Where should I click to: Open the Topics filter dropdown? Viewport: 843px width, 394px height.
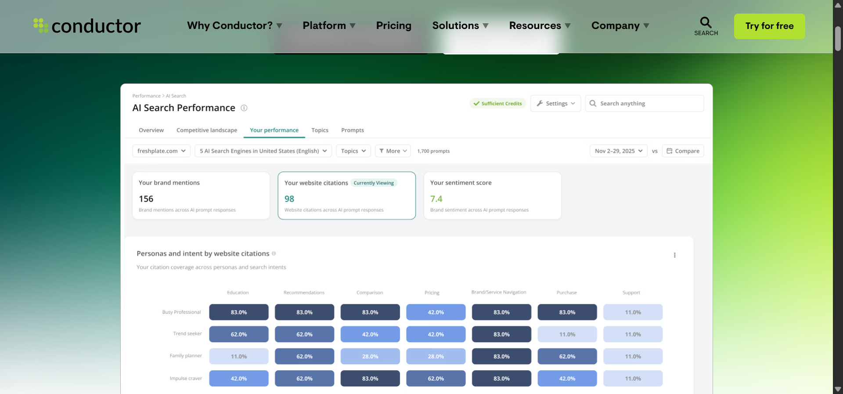(x=353, y=151)
